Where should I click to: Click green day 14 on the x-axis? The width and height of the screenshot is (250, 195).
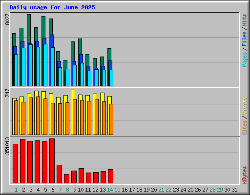click(x=110, y=190)
